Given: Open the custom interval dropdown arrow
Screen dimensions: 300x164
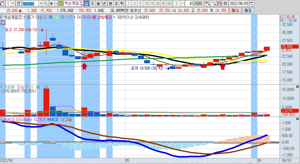Looking at the screenshot, I should (182, 3).
